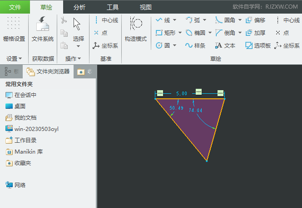Expand the 线 tool dropdown arrow
The width and height of the screenshot is (302, 208).
tap(174, 20)
